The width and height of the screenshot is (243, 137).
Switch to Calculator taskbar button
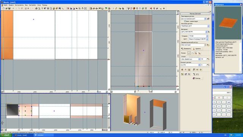pyautogui.click(x=44, y=135)
